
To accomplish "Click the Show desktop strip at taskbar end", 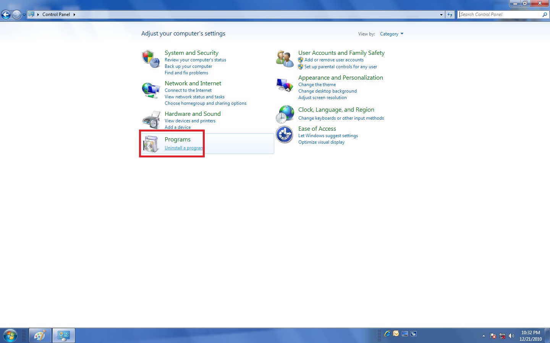I will point(547,336).
